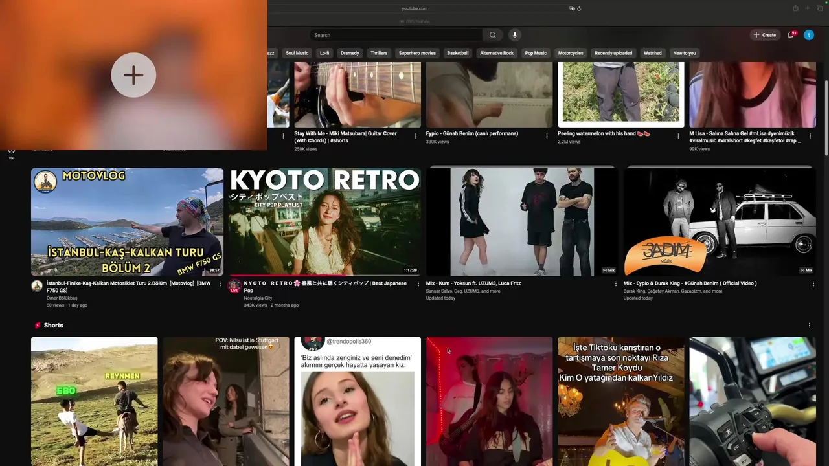Click the translate icon in address bar
The height and width of the screenshot is (466, 829).
coord(571,8)
